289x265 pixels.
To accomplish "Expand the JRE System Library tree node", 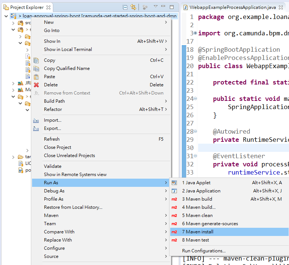I will tap(13, 83).
